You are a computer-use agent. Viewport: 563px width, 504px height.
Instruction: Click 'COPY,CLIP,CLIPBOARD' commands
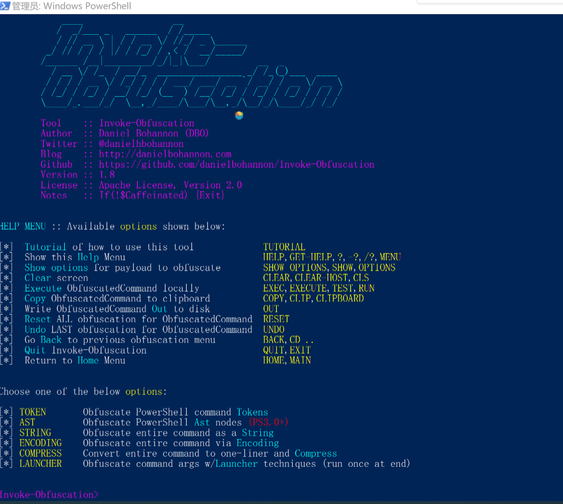[313, 299]
